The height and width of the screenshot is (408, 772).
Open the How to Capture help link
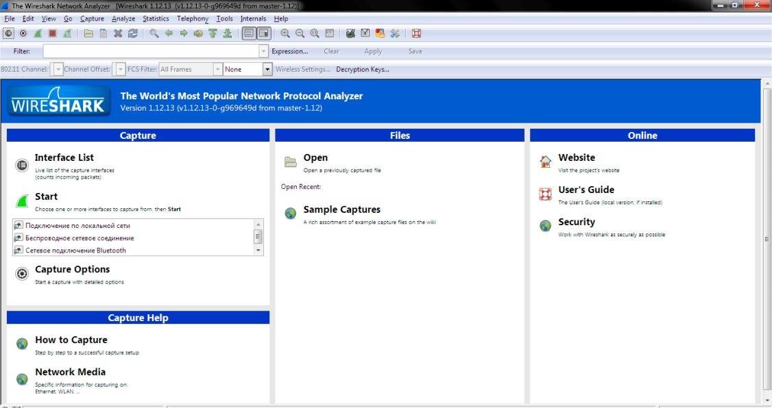pos(71,340)
